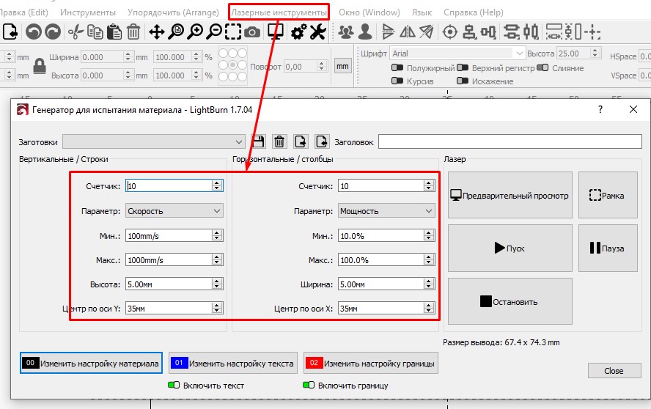Click the save preset floppy disk icon

[258, 141]
